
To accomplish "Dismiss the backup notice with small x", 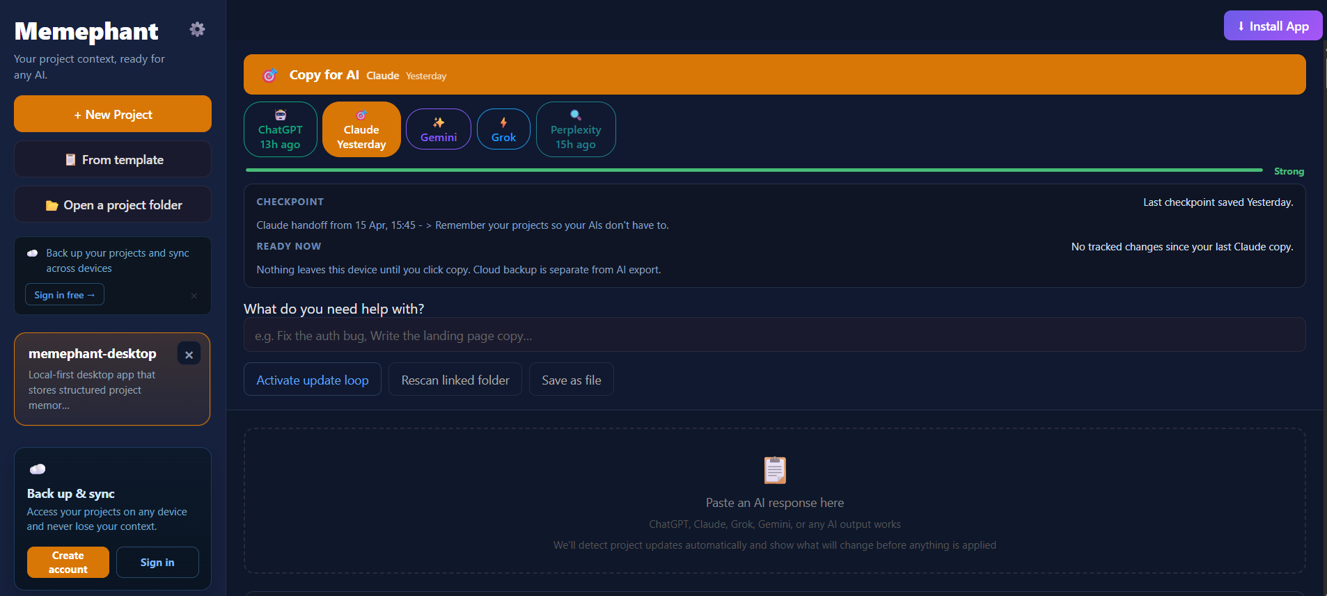I will (194, 296).
